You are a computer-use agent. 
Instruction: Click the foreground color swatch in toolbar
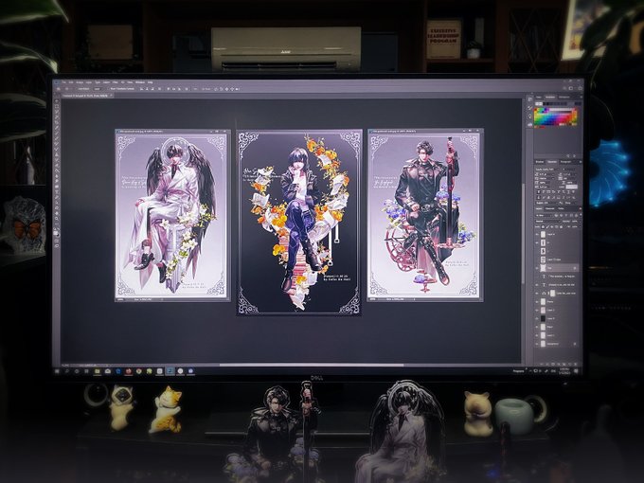[56, 232]
